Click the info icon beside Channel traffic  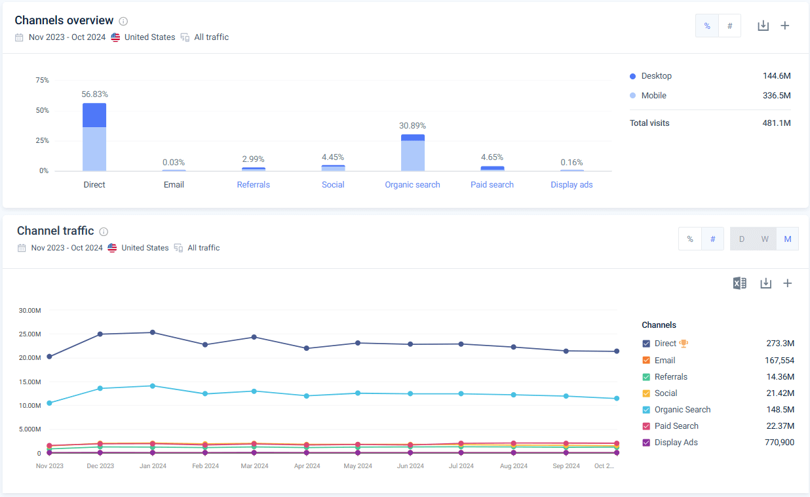[104, 231]
